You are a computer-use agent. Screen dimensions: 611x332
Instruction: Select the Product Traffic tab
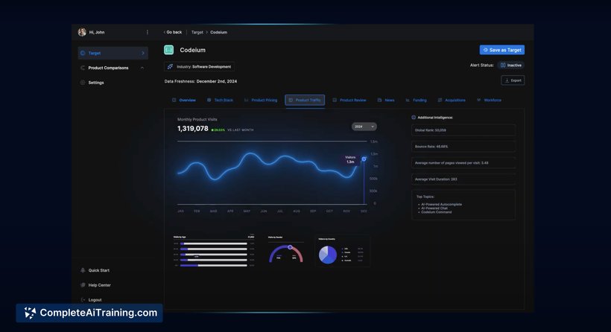305,100
